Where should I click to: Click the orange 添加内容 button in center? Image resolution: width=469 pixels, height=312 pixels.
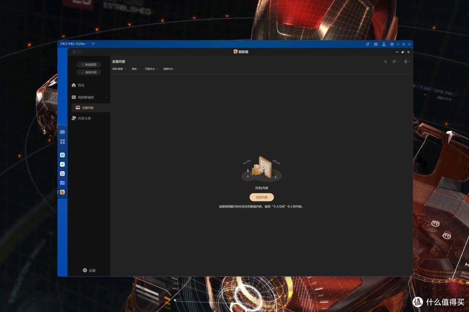(x=262, y=197)
